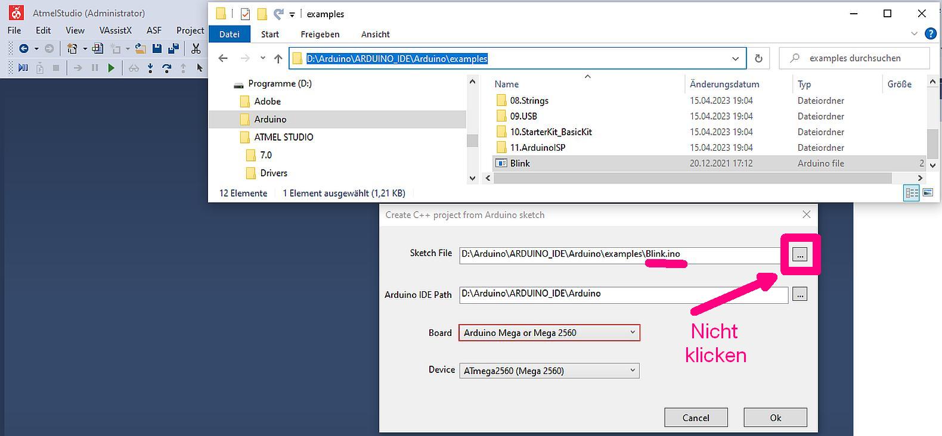
Task: Click into the Arduino IDE Path field
Action: [624, 294]
